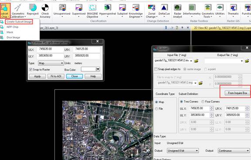Click ULX field in inquire box dialog
251x160 pixels.
(50, 49)
